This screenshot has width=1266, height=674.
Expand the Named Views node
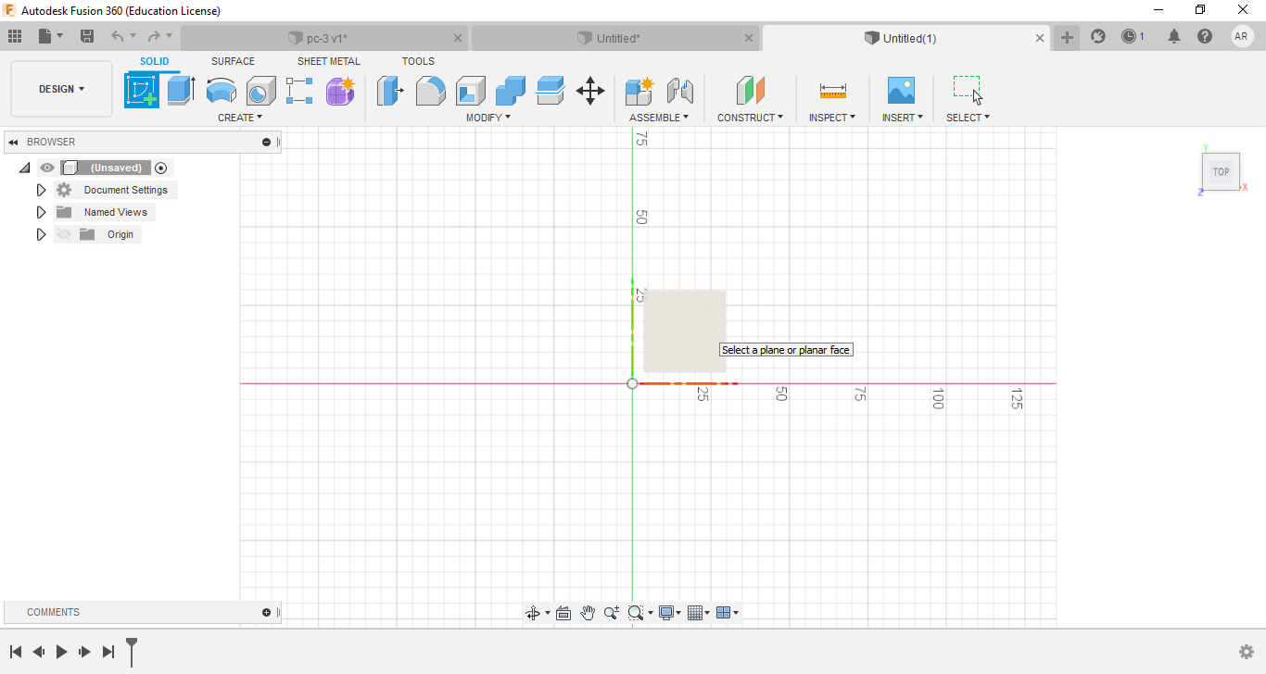41,212
